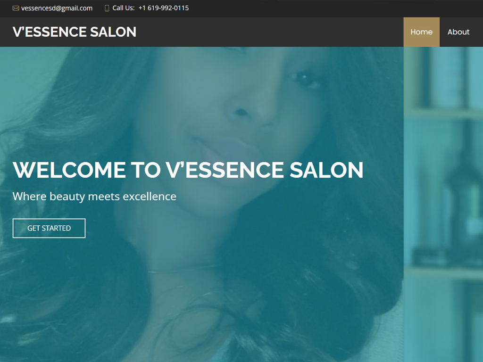Screen dimensions: 483x362
Task: Open the About menu item
Action: (458, 32)
